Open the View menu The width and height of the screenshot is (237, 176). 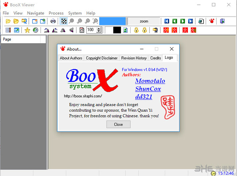point(18,13)
